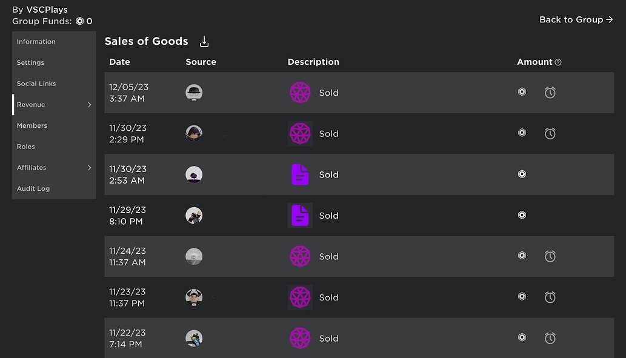Switch to the Members page
626x358 pixels.
click(x=32, y=125)
